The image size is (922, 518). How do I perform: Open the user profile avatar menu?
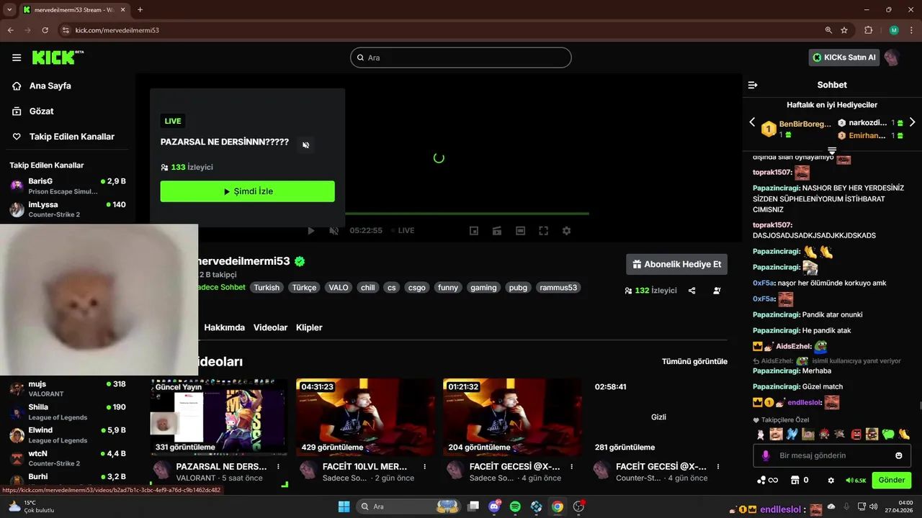tap(892, 58)
